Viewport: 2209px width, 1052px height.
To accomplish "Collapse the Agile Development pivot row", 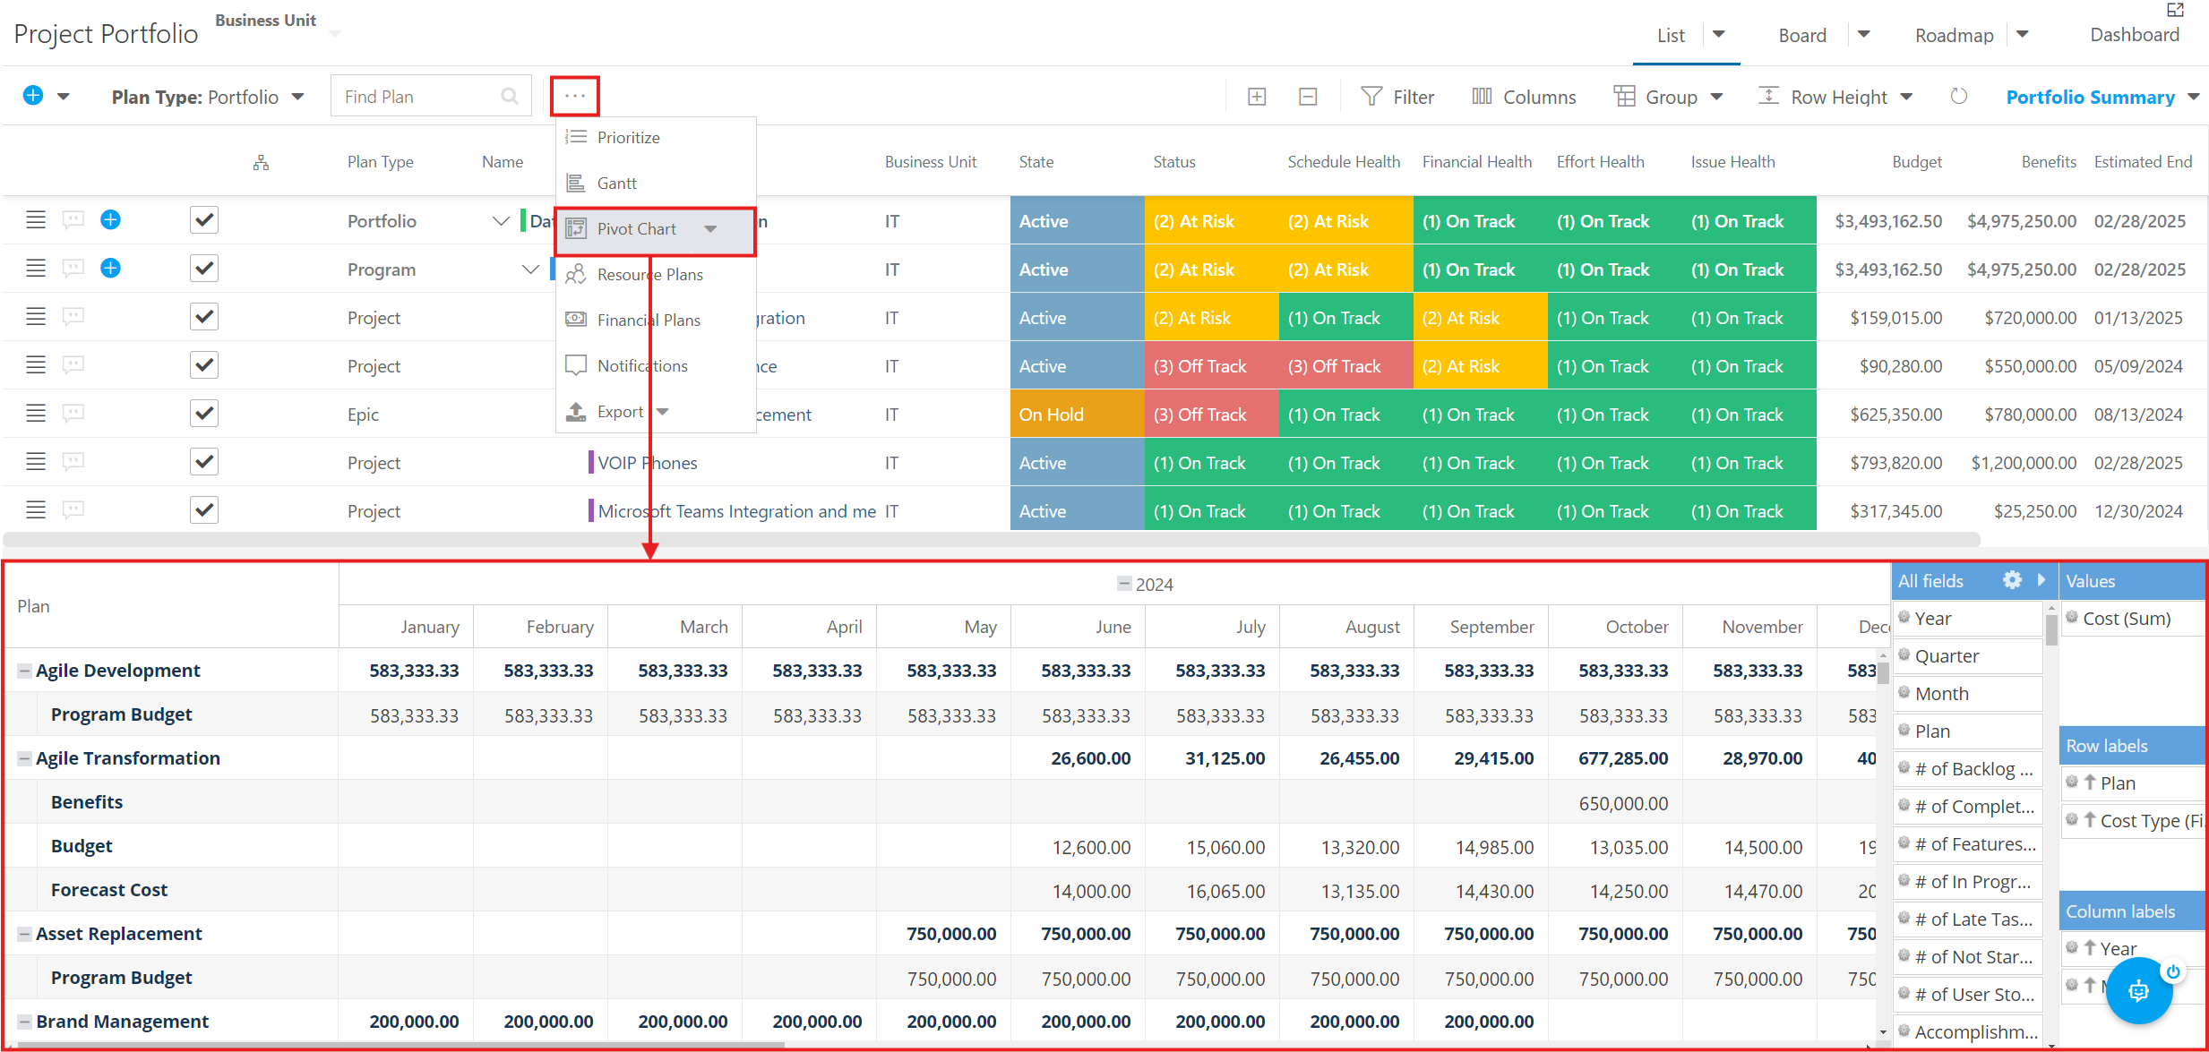I will (x=25, y=671).
